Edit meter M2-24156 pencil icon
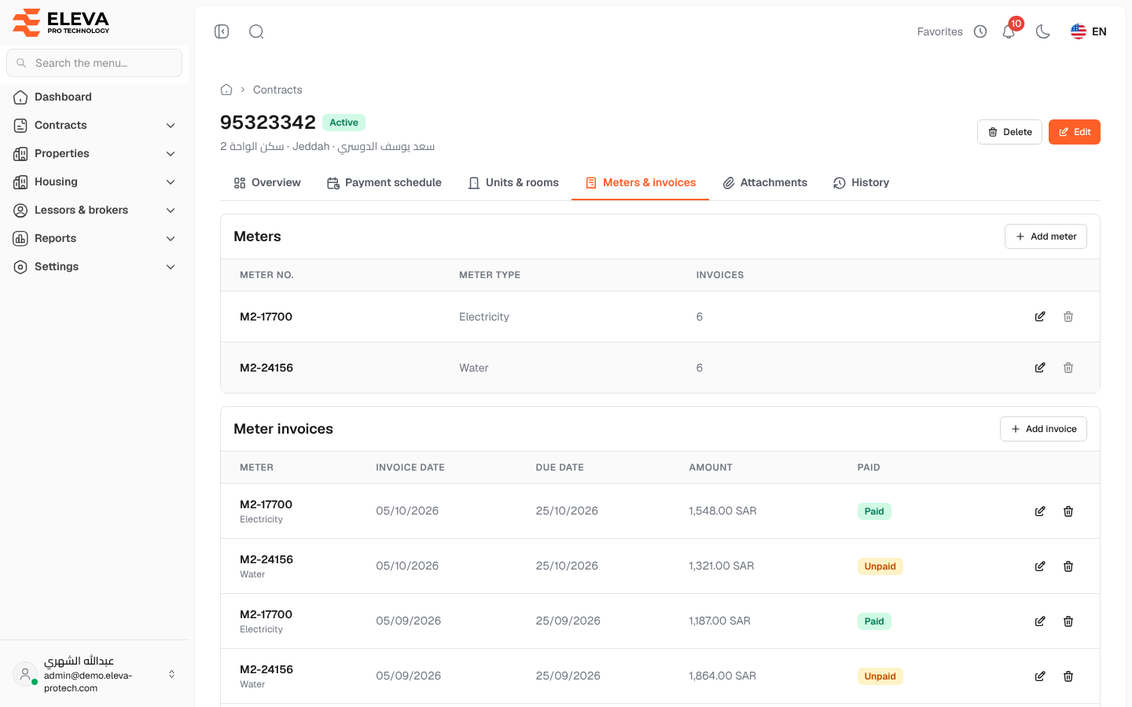Screen dimensions: 1132x707 (x=1040, y=368)
